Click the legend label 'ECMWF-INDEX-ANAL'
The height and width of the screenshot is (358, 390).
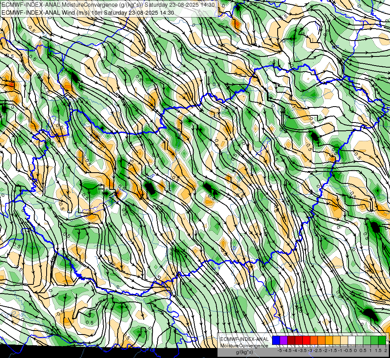click(x=244, y=339)
